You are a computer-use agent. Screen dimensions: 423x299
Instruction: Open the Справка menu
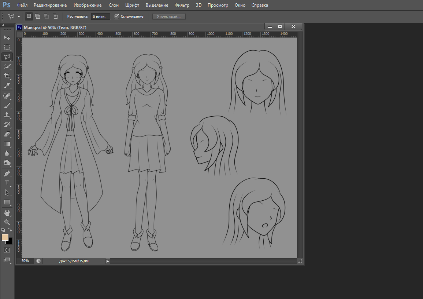coord(260,5)
